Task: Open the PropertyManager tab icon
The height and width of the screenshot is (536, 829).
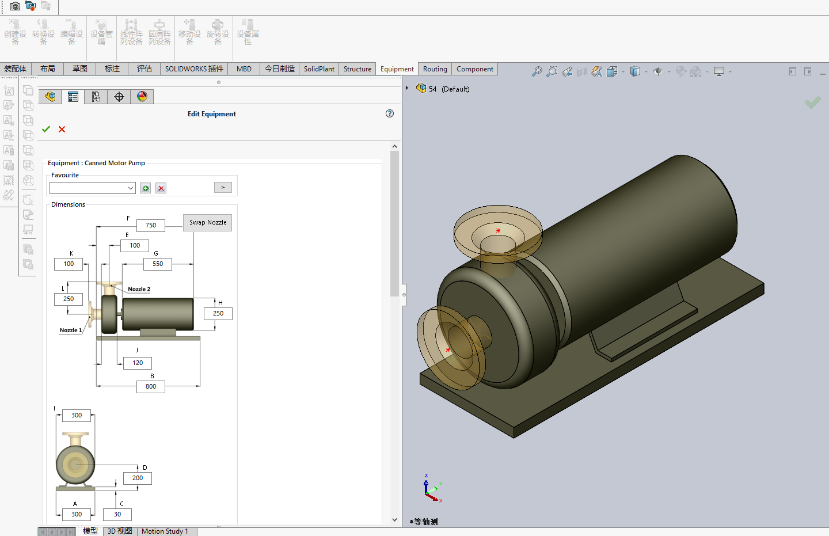Action: (x=73, y=97)
